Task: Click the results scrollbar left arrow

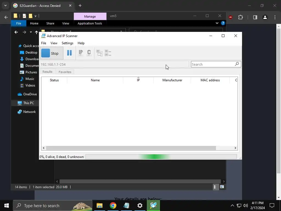Action: 44,148
